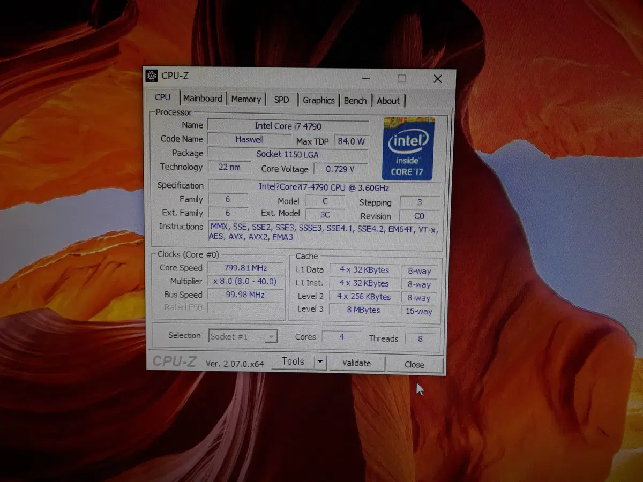Click the Cores value '4'
This screenshot has width=643, height=482.
[x=341, y=337]
